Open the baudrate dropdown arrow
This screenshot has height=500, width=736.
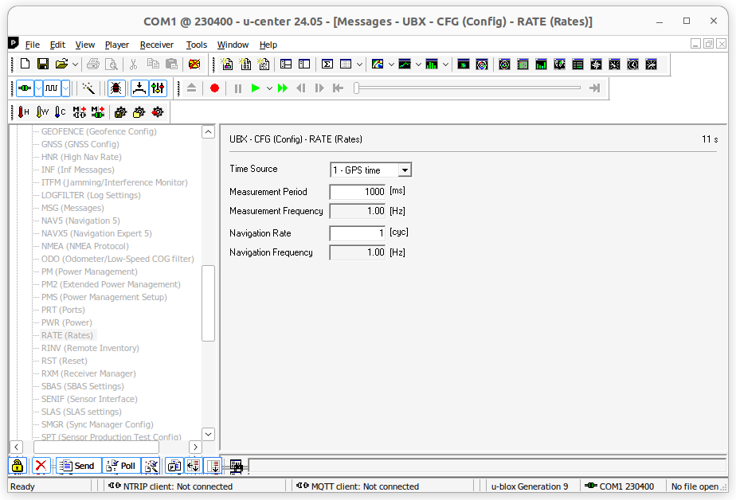point(65,88)
